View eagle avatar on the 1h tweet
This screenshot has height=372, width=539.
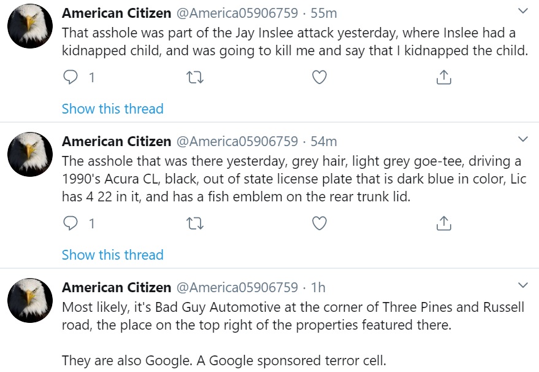pos(30,300)
